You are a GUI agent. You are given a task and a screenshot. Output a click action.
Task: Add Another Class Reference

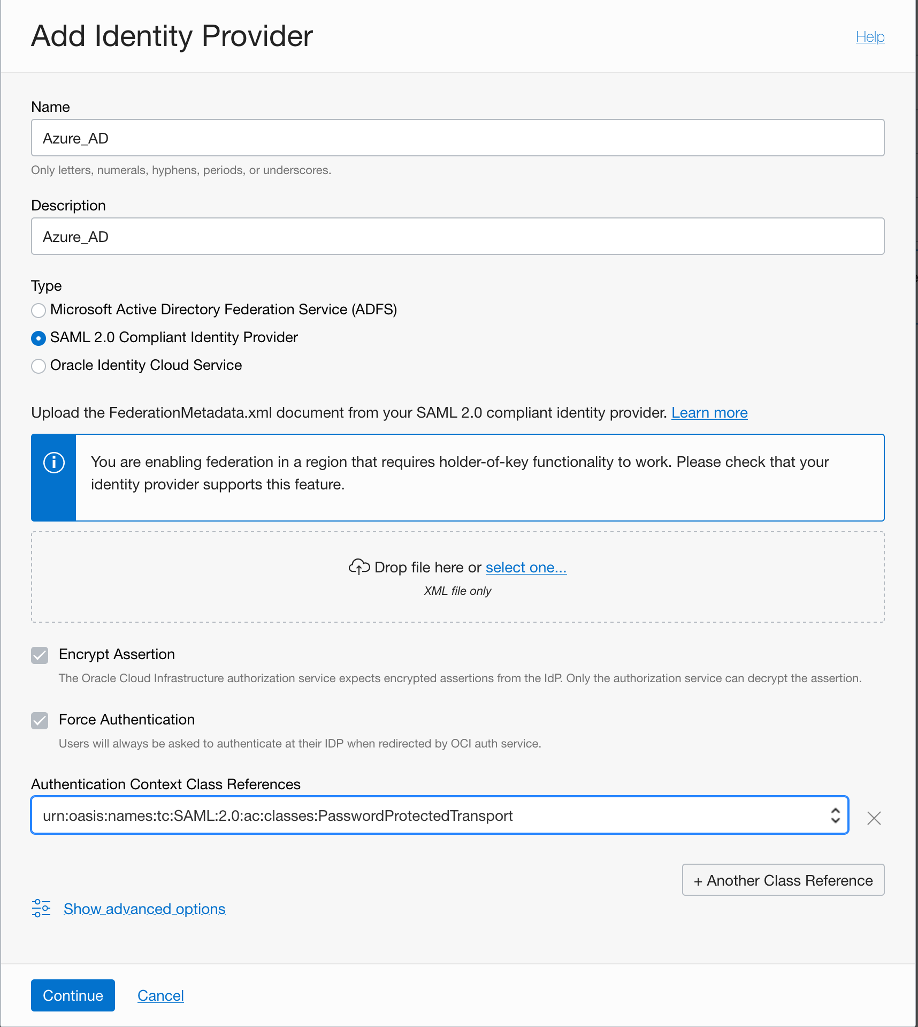[x=783, y=880]
